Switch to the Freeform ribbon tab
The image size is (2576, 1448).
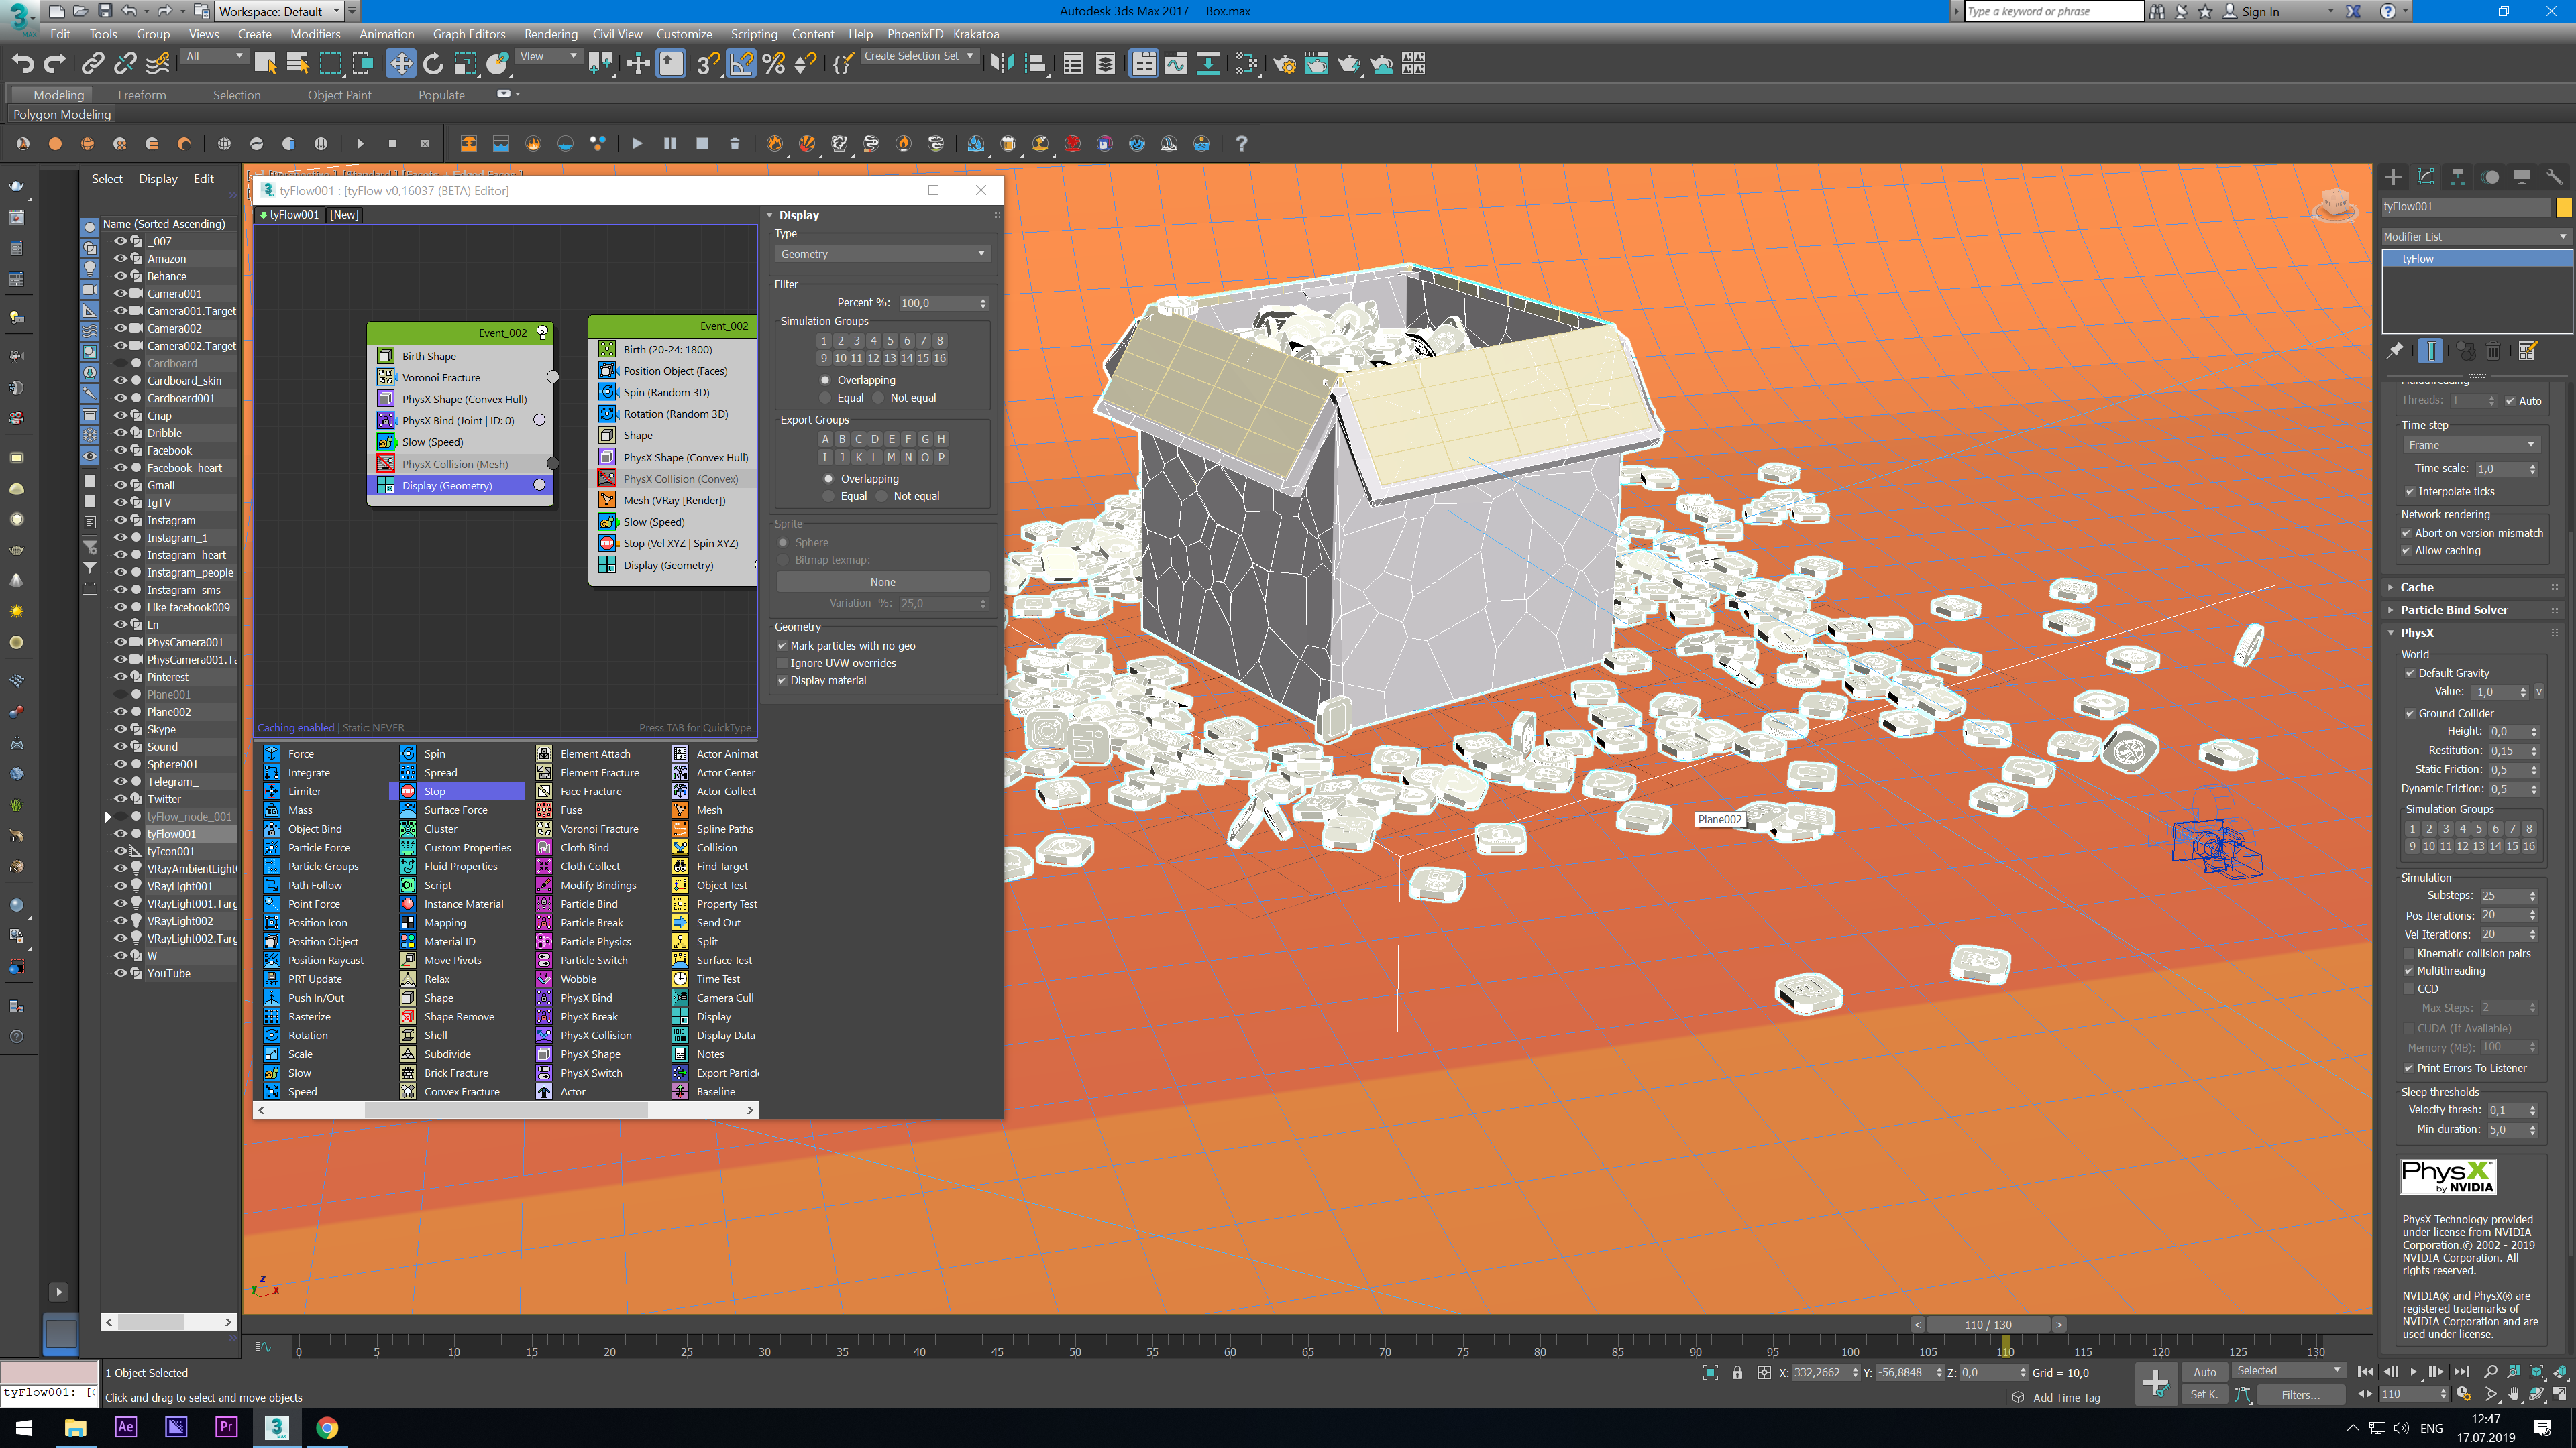click(142, 95)
